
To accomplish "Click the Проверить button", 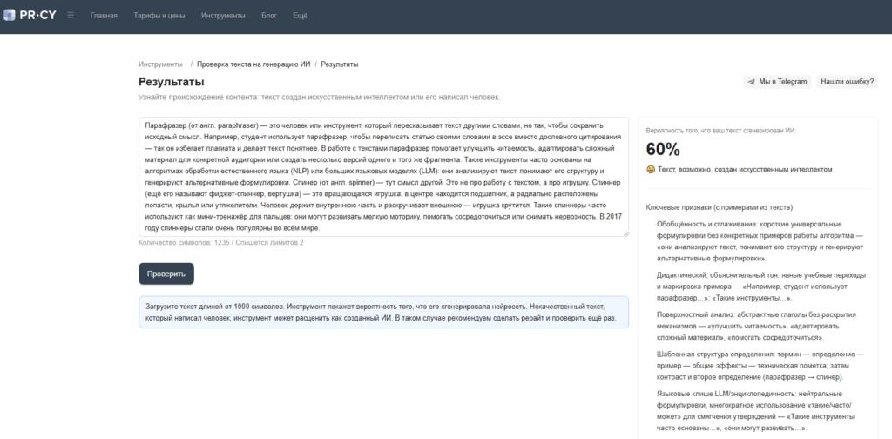I will click(x=166, y=274).
